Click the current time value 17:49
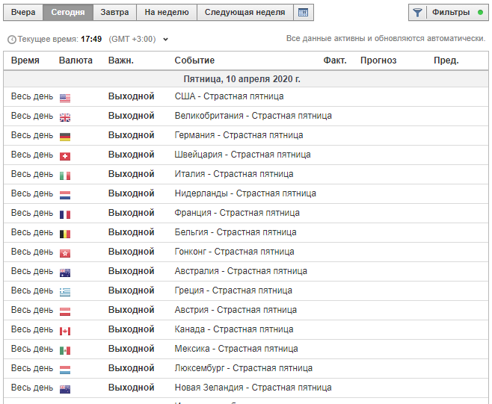The height and width of the screenshot is (404, 492). pyautogui.click(x=91, y=39)
